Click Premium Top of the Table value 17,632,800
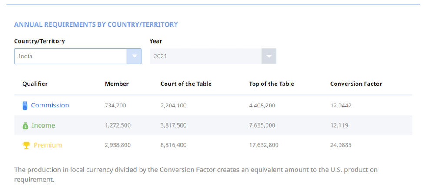Image resolution: width=426 pixels, height=188 pixels. tap(264, 145)
